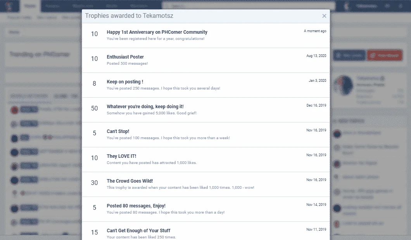Click the 5 points of Posted 80 messages
The height and width of the screenshot is (240, 411).
pyautogui.click(x=94, y=208)
